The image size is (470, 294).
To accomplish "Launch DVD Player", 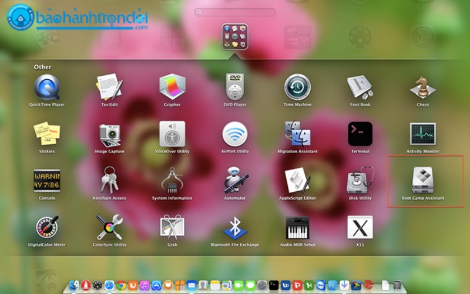I will coord(234,87).
